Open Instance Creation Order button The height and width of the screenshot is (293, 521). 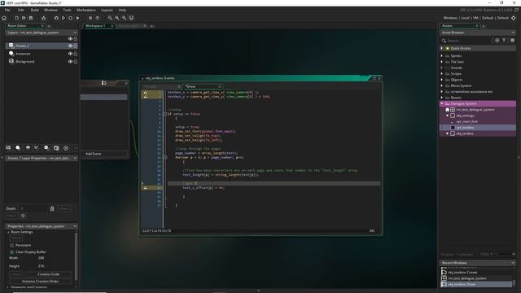(40, 282)
